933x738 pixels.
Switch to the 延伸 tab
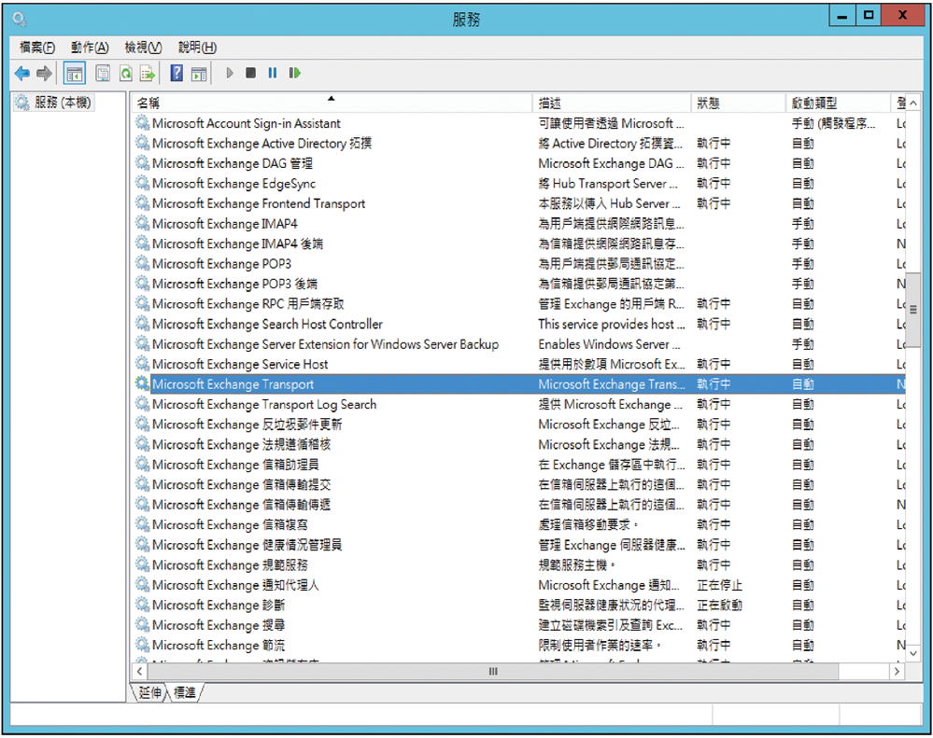coord(150,692)
